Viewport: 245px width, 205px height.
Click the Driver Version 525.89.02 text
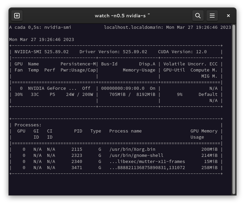113,52
